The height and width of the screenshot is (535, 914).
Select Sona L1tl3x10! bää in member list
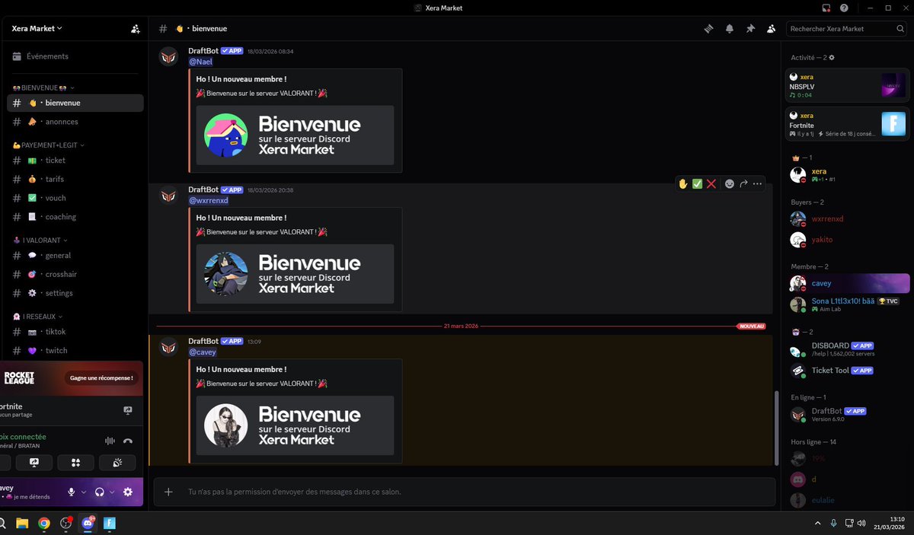[x=847, y=304]
